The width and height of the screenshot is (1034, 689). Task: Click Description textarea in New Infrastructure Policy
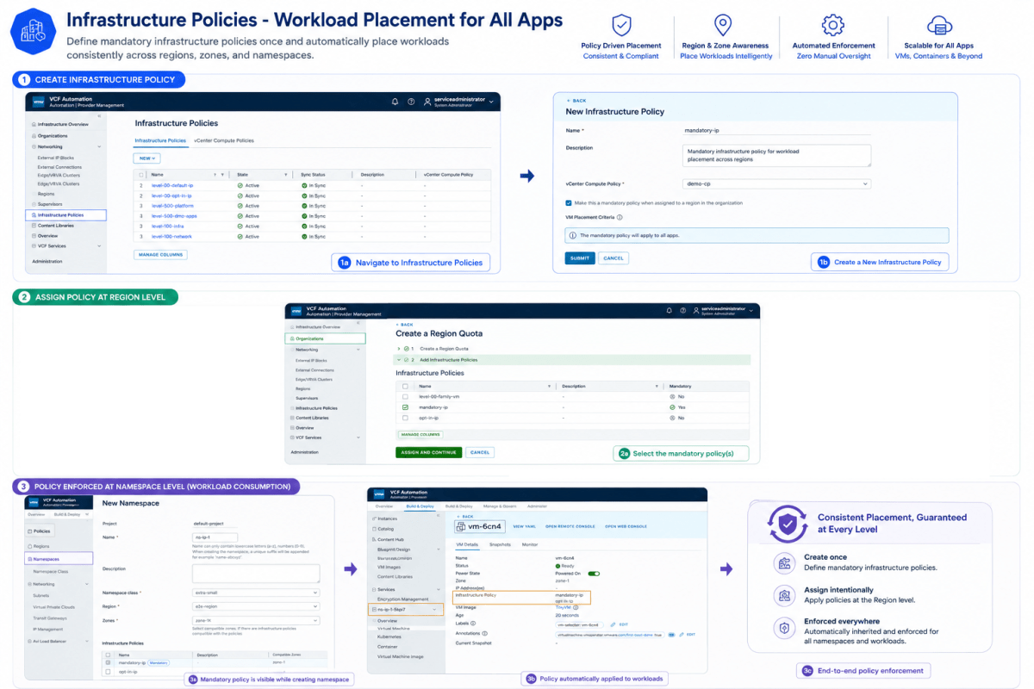click(x=776, y=155)
